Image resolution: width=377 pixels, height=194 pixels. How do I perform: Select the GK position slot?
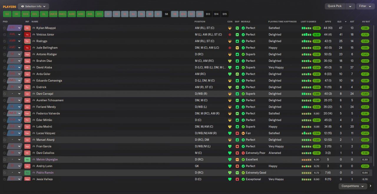coord(7,14)
